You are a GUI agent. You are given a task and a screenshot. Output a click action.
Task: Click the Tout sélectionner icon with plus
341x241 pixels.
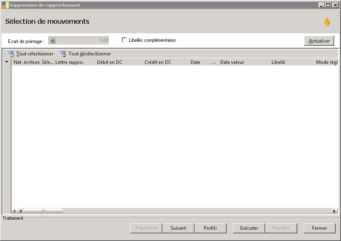[11, 54]
